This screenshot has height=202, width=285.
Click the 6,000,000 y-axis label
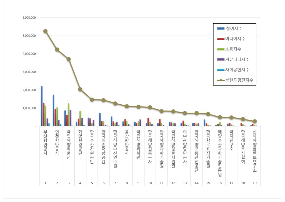pyautogui.click(x=29, y=18)
